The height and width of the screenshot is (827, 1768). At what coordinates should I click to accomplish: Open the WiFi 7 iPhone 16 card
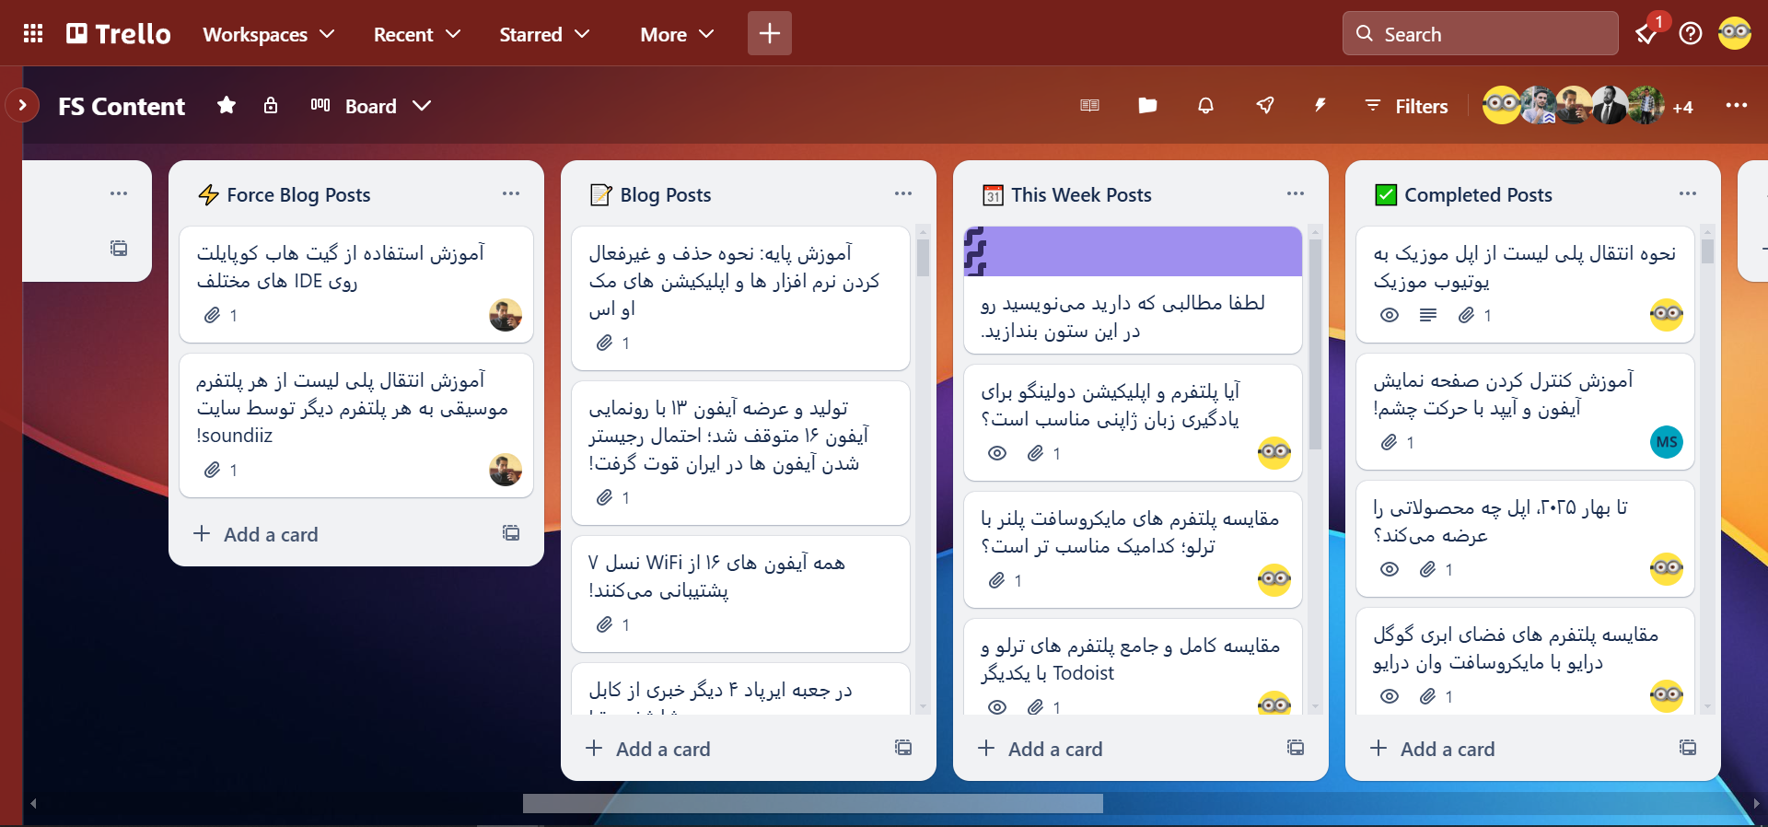(740, 594)
